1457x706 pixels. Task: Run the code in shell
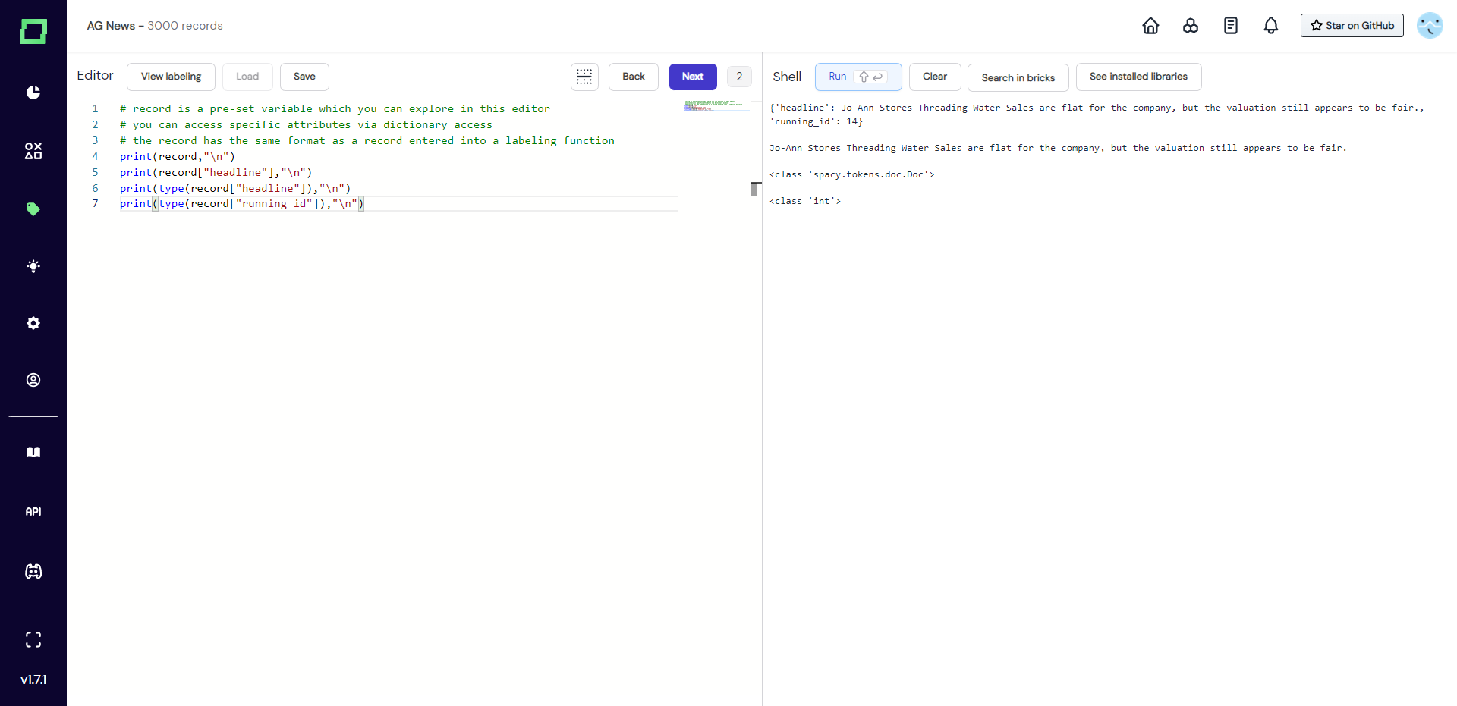point(858,77)
